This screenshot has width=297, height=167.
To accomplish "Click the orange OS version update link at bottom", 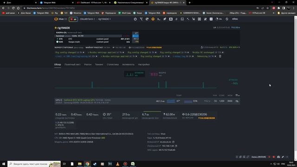I will (x=207, y=118).
